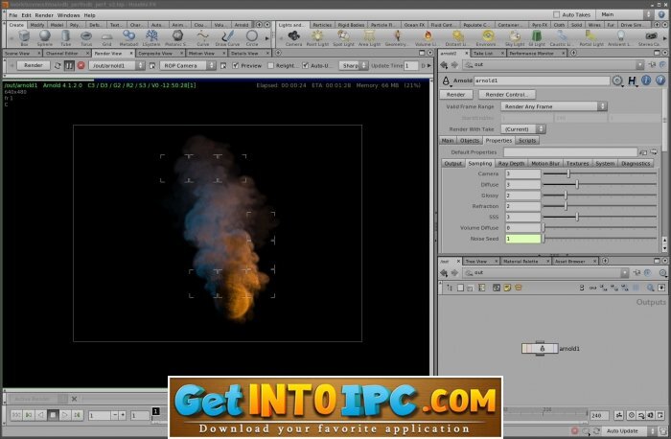Screen dimensions: 671x439
Task: Open the Auto Update mode dropdown
Action: 629,431
